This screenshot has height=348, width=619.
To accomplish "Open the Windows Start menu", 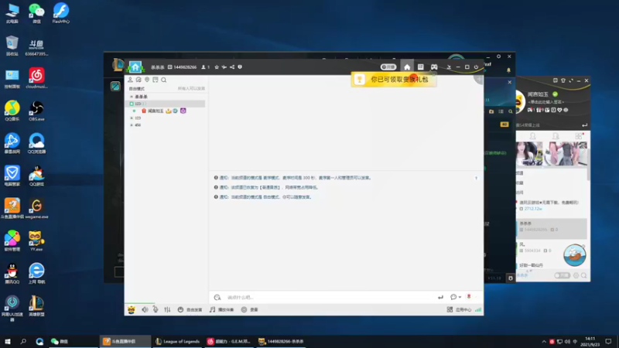I will pos(8,341).
